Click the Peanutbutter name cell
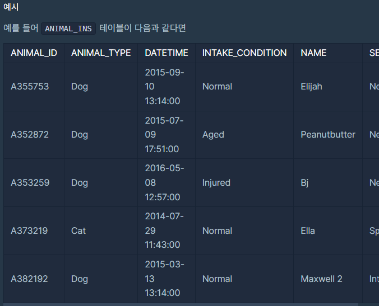The height and width of the screenshot is (306, 379). (328, 135)
